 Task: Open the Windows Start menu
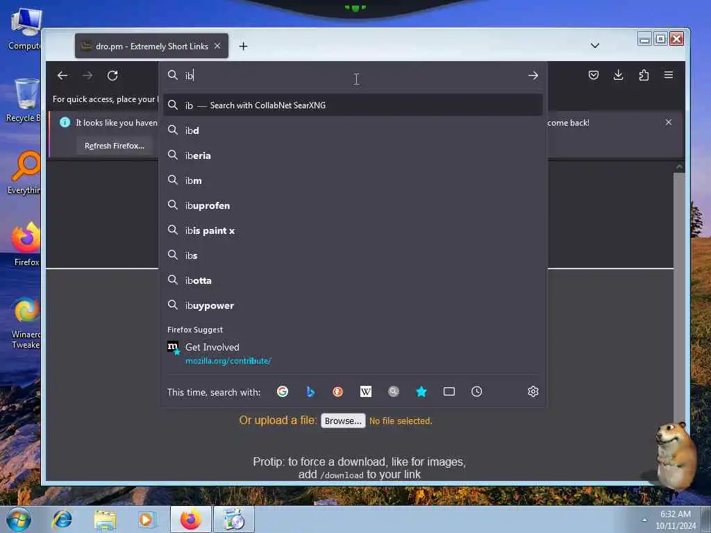click(19, 519)
